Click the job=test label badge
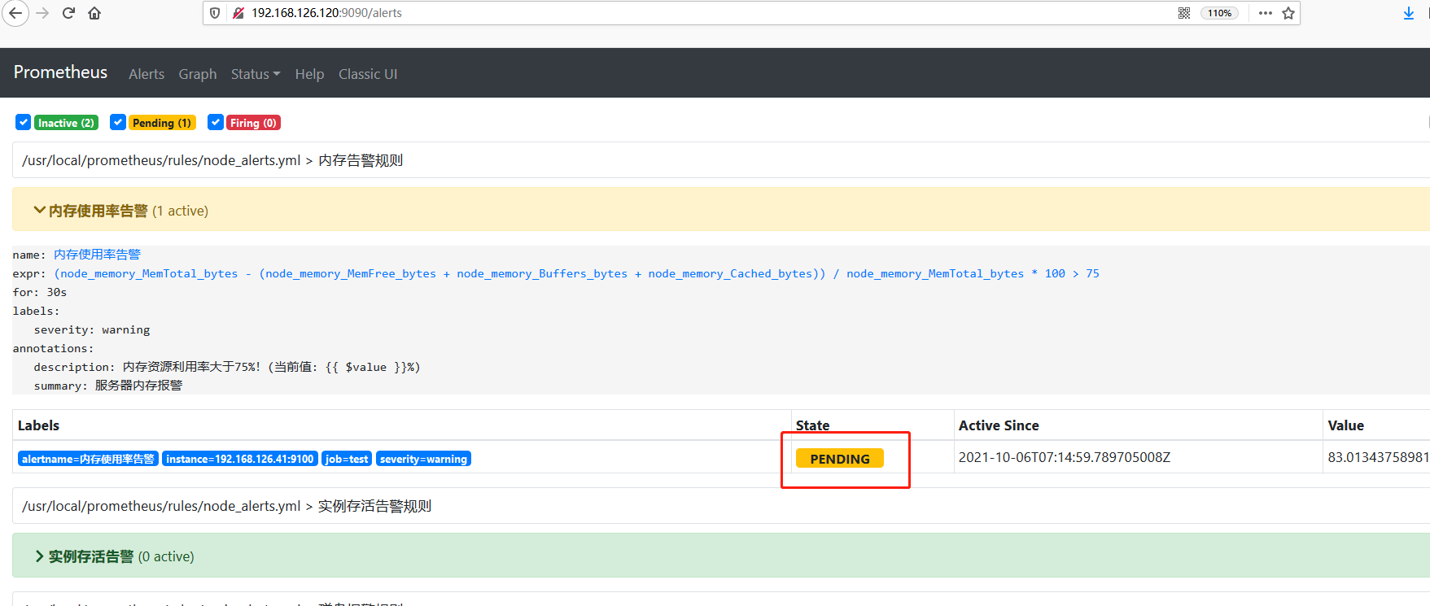The image size is (1430, 606). 347,459
